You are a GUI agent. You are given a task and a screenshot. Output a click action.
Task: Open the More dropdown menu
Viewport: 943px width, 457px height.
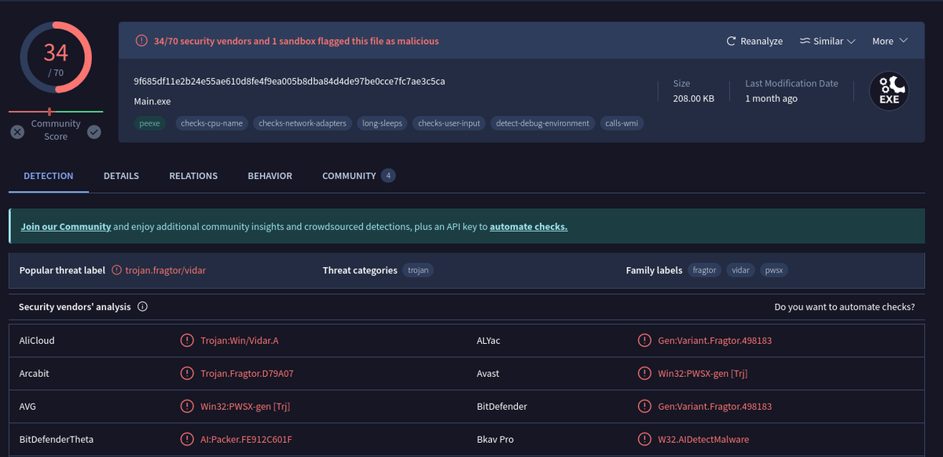click(x=890, y=41)
